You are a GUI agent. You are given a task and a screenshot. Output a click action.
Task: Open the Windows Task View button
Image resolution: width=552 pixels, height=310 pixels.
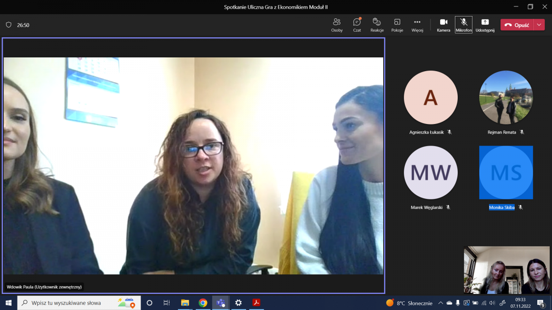point(167,303)
